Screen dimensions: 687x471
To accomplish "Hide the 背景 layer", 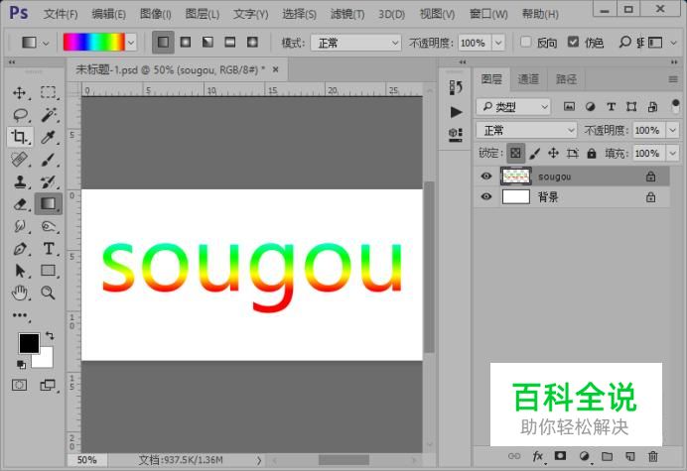I will (x=485, y=196).
